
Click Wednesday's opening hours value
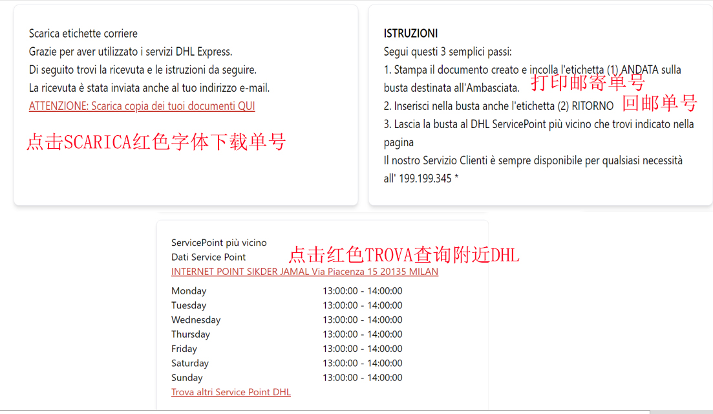coord(363,320)
